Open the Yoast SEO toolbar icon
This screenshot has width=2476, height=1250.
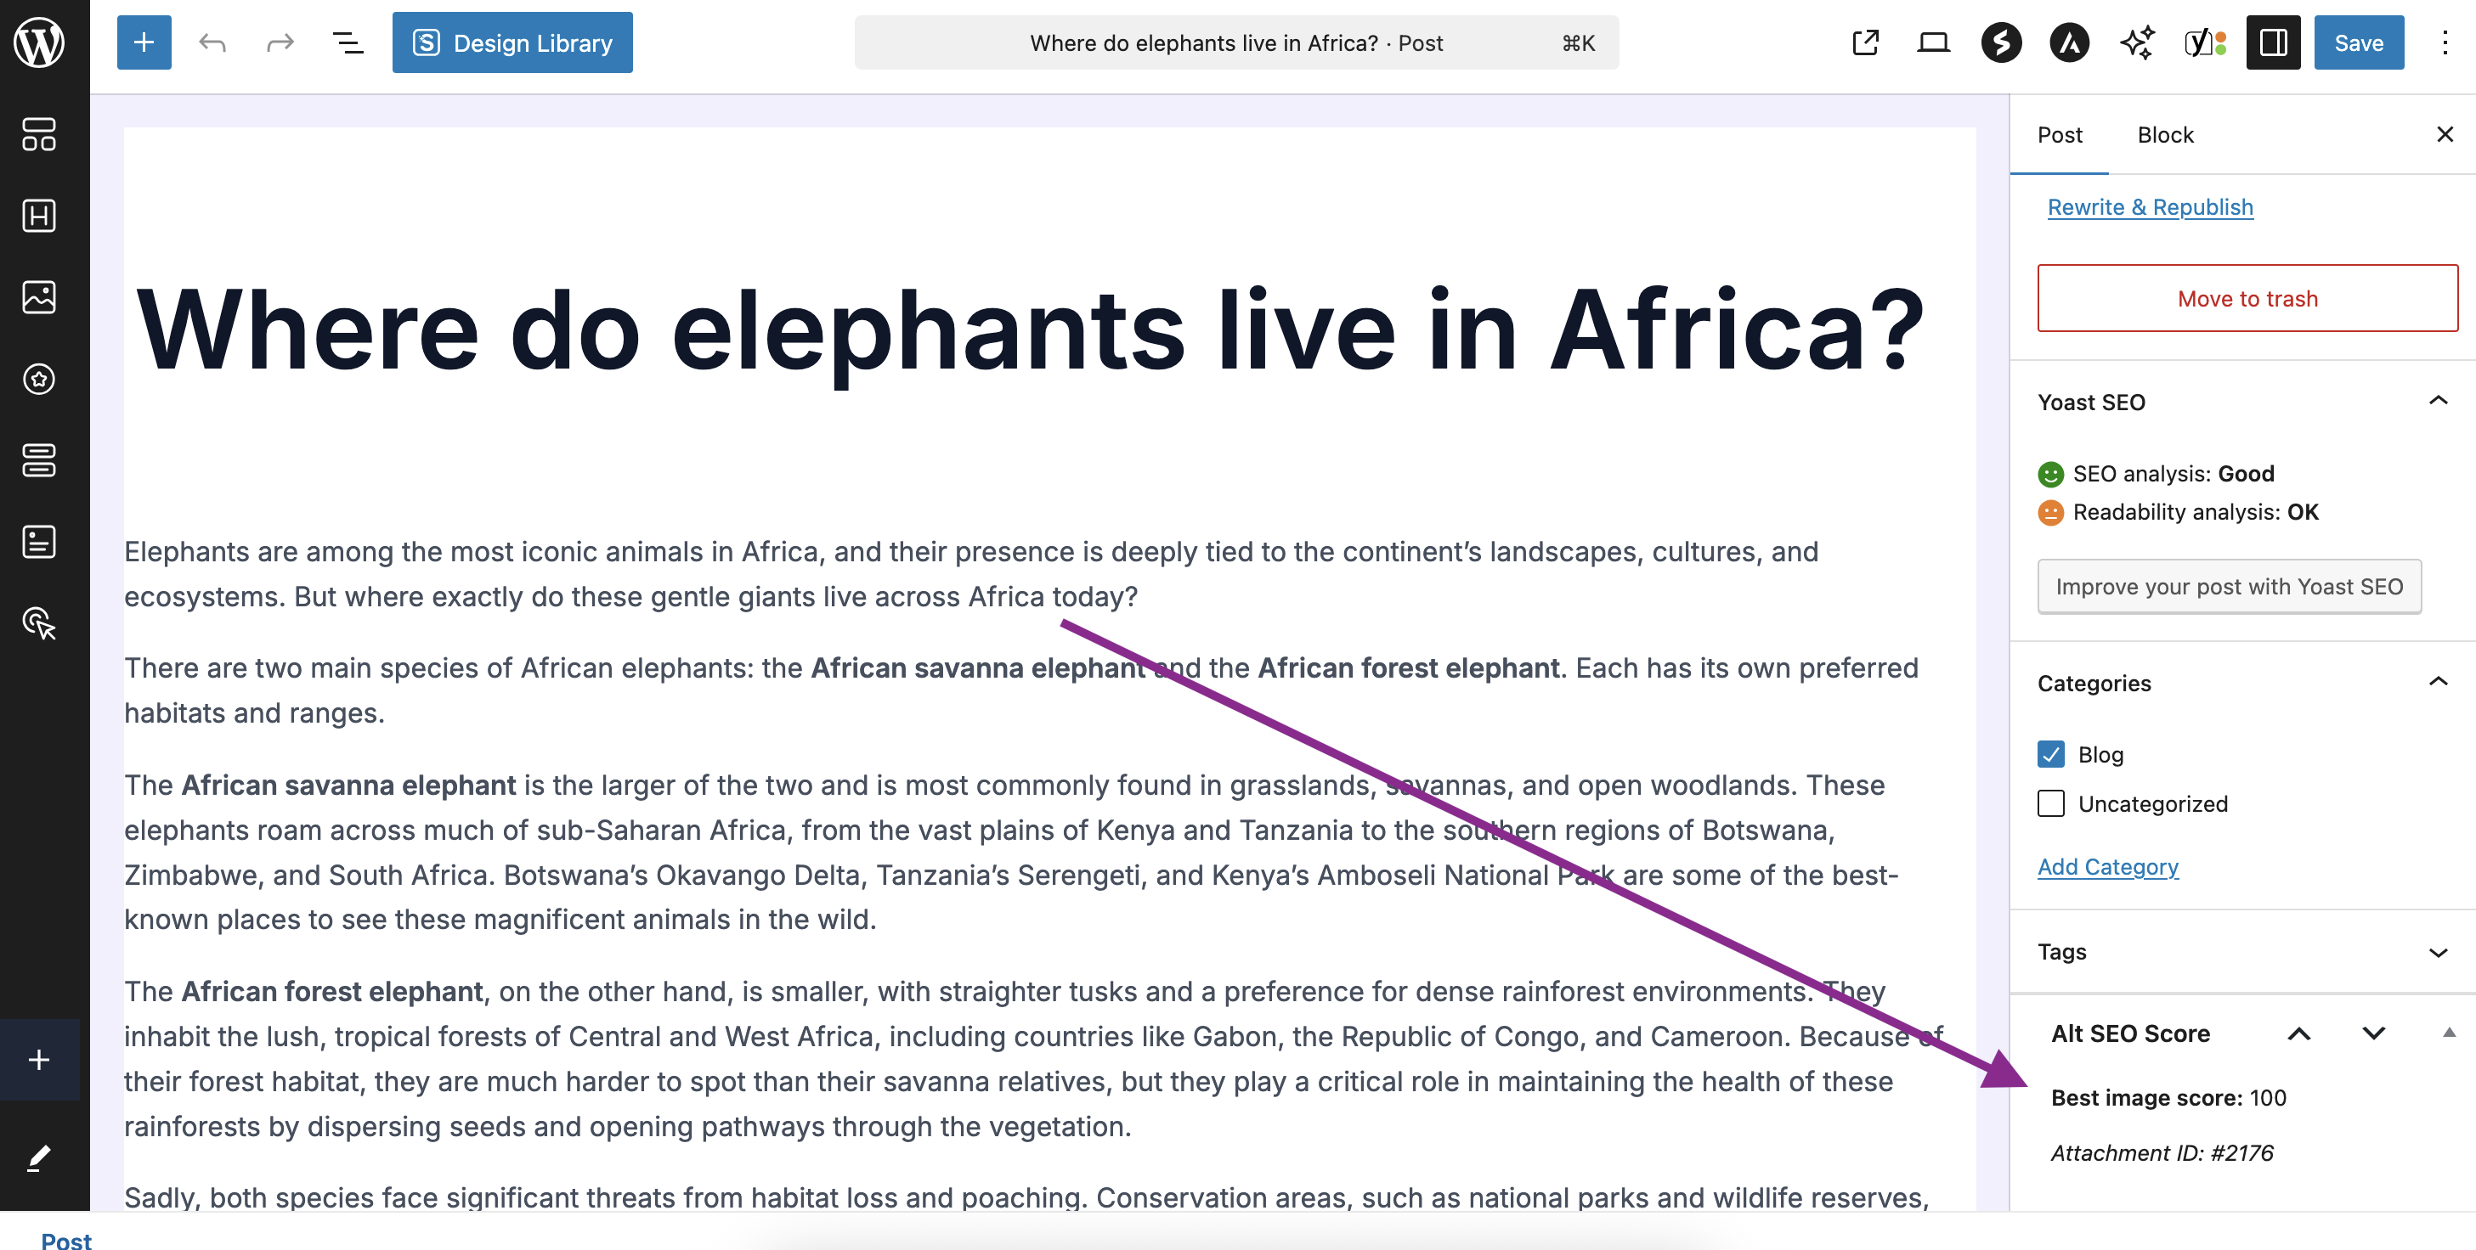[x=2205, y=42]
